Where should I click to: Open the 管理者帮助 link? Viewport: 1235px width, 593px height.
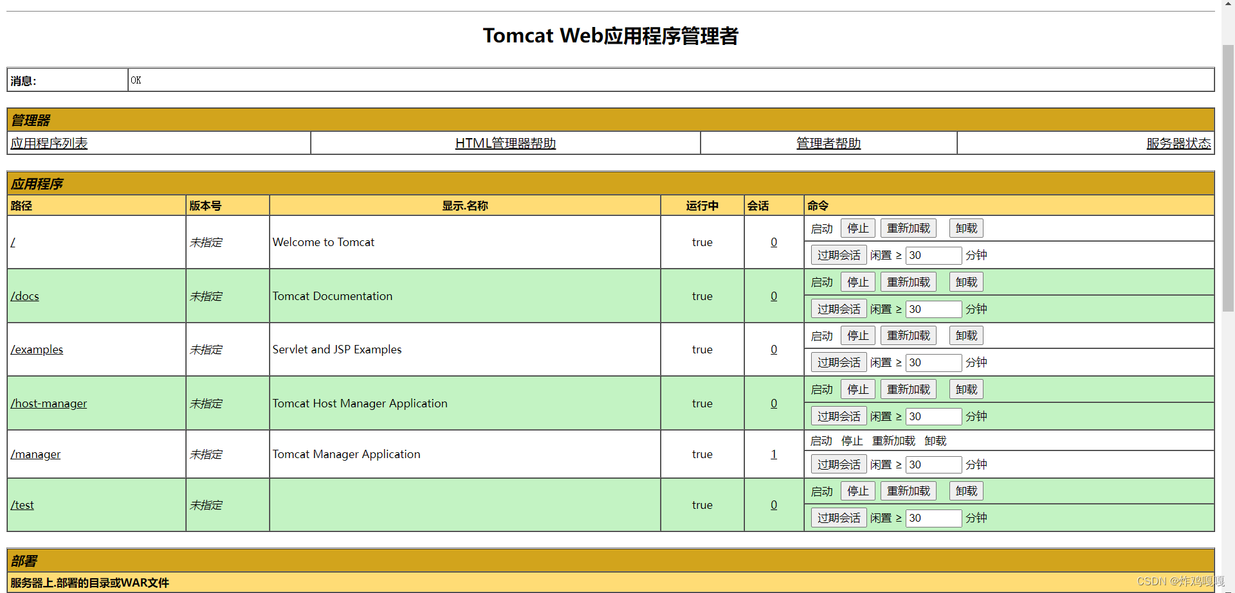click(x=828, y=143)
